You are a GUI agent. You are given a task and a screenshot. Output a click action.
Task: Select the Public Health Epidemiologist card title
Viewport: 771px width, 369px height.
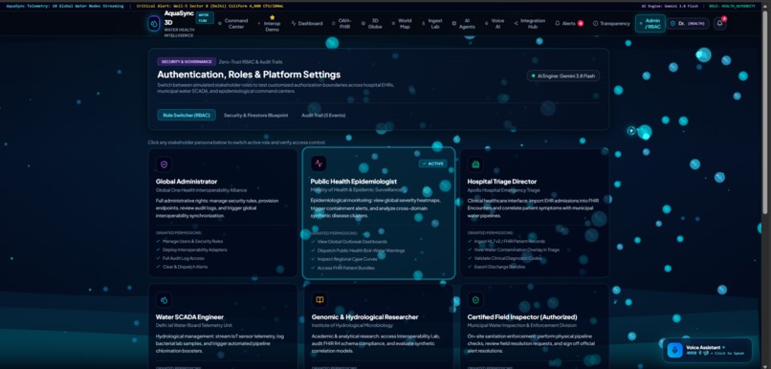(354, 182)
